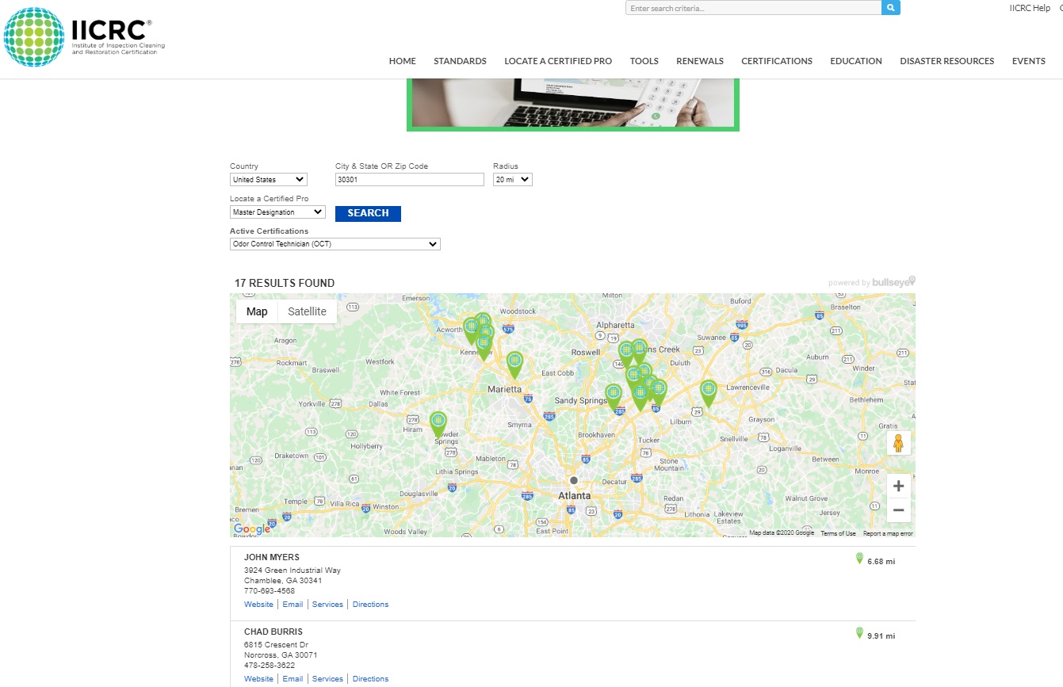Open the Locate a Certified Pro designation dropdown

click(x=277, y=212)
